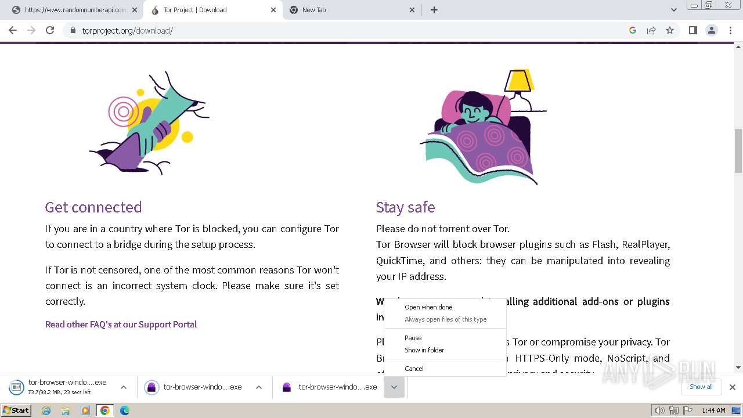The height and width of the screenshot is (418, 743).
Task: Click the Google icon in address bar
Action: (x=633, y=30)
